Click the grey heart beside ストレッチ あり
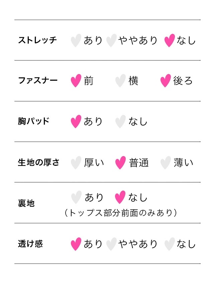The height and width of the screenshot is (286, 214). (76, 40)
